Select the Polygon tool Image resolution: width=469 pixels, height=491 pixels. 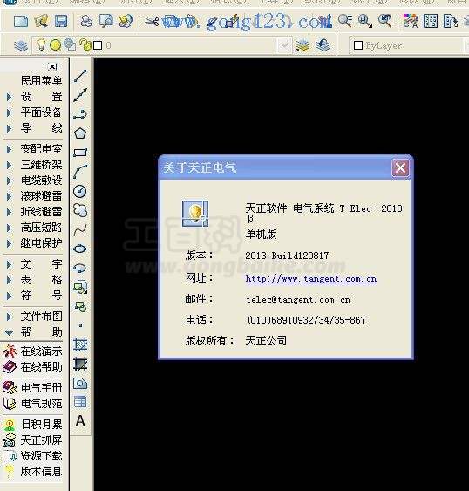(x=80, y=133)
